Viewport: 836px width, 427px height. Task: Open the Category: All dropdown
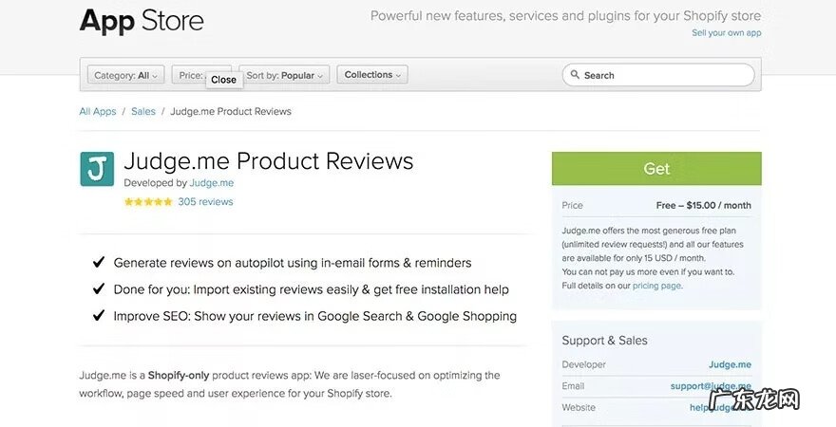(127, 75)
